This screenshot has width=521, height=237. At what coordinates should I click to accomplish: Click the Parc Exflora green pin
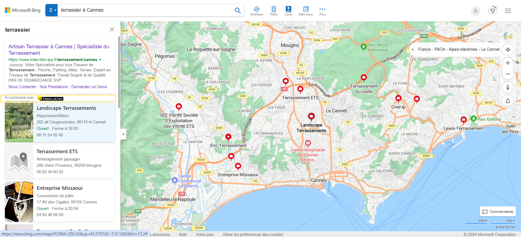[473, 119]
